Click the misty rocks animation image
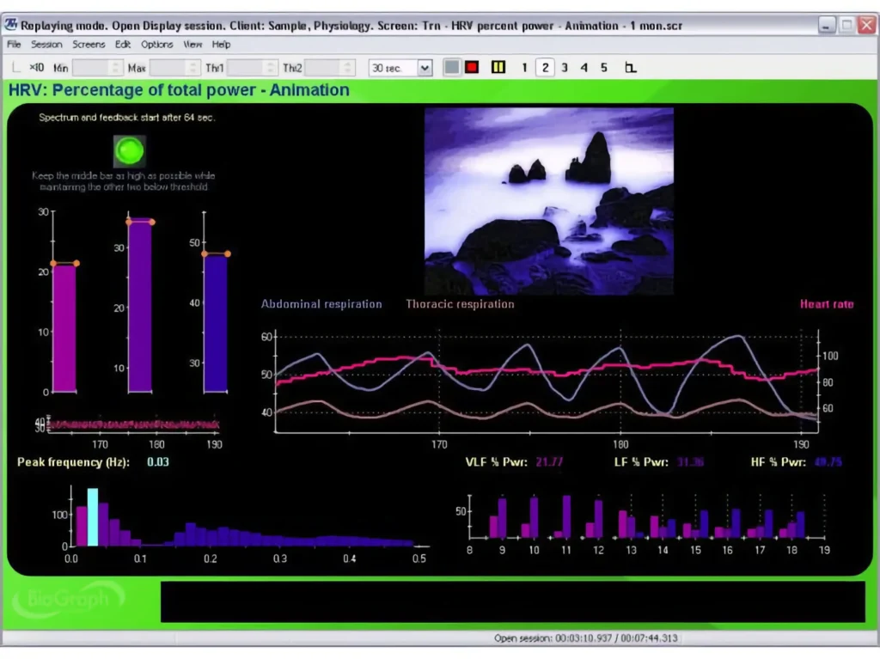This screenshot has height=659, width=880. [x=548, y=201]
